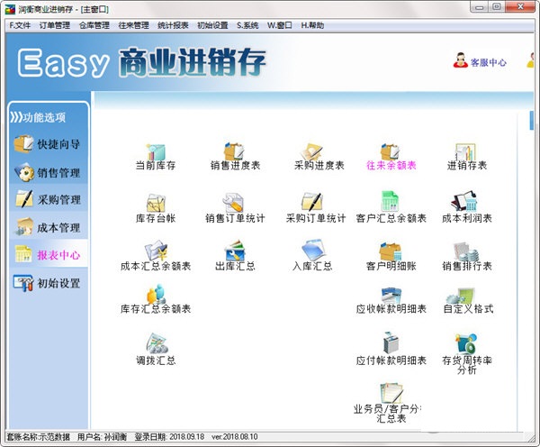The height and width of the screenshot is (447, 540).
Task: Open the 应付帐款明细表 icon
Action: (x=391, y=349)
